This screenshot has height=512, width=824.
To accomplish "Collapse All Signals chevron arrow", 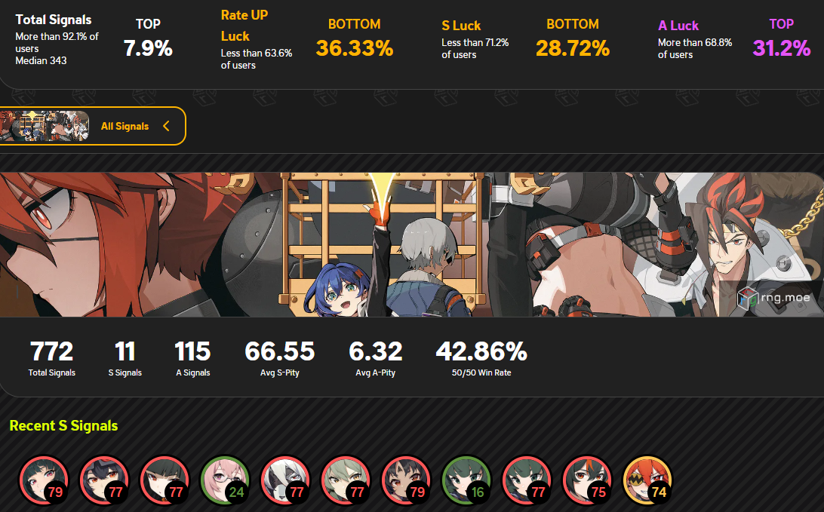I will point(166,126).
